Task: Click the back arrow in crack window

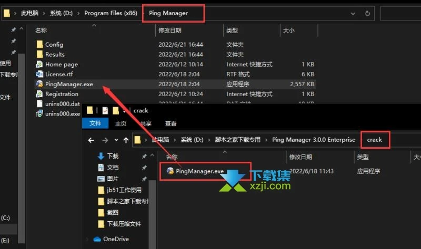Action: (91, 140)
